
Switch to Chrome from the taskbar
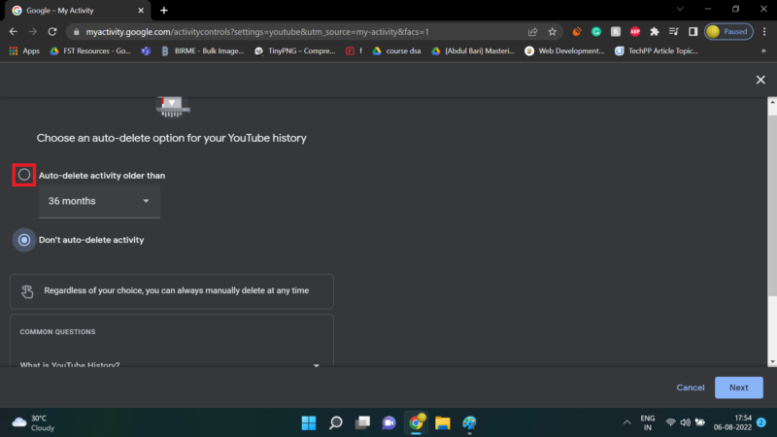(x=416, y=422)
